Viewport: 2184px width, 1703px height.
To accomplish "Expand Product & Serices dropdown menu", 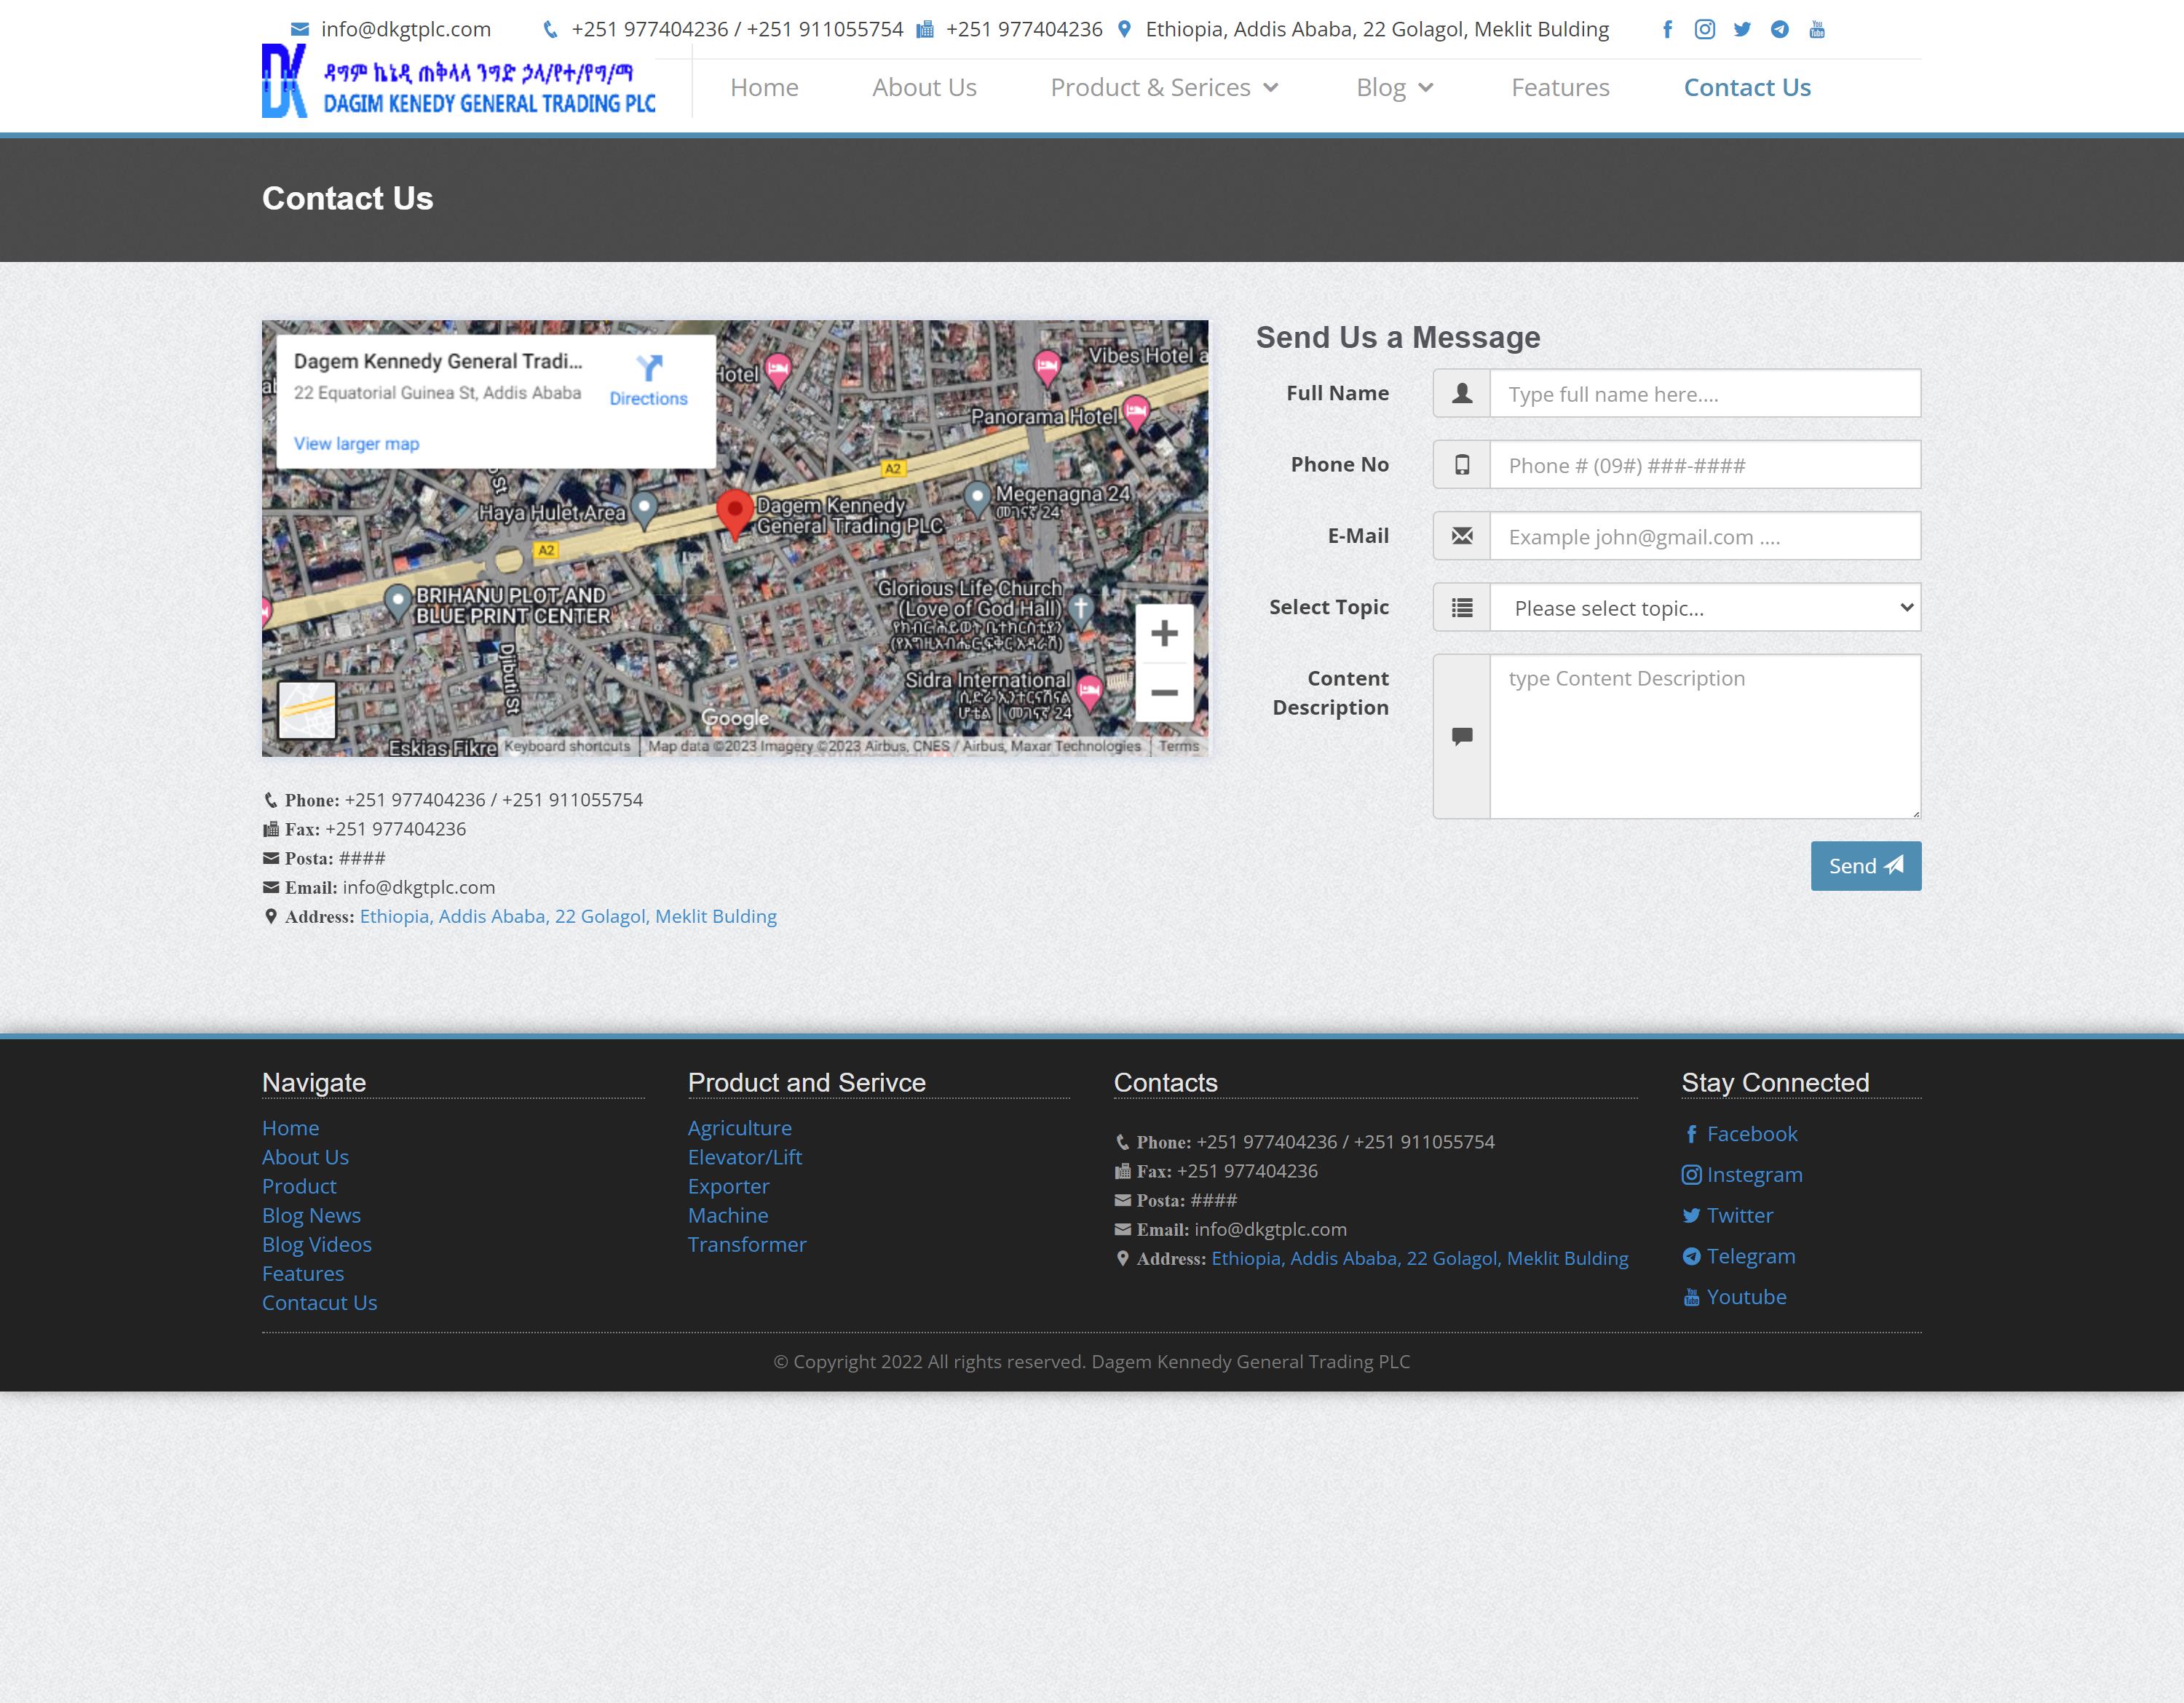I will (x=1271, y=88).
